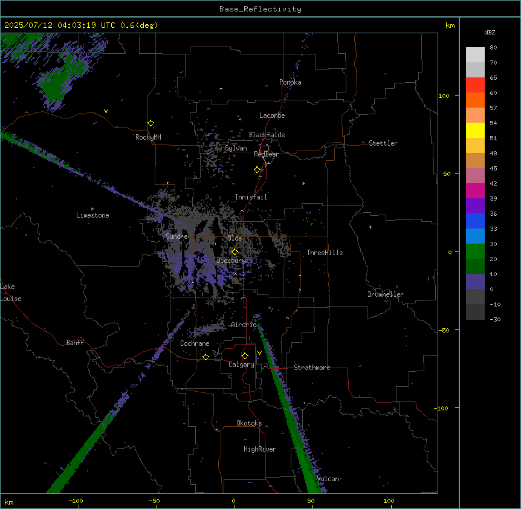
Task: Select the HighRiver label
Action: point(260,449)
